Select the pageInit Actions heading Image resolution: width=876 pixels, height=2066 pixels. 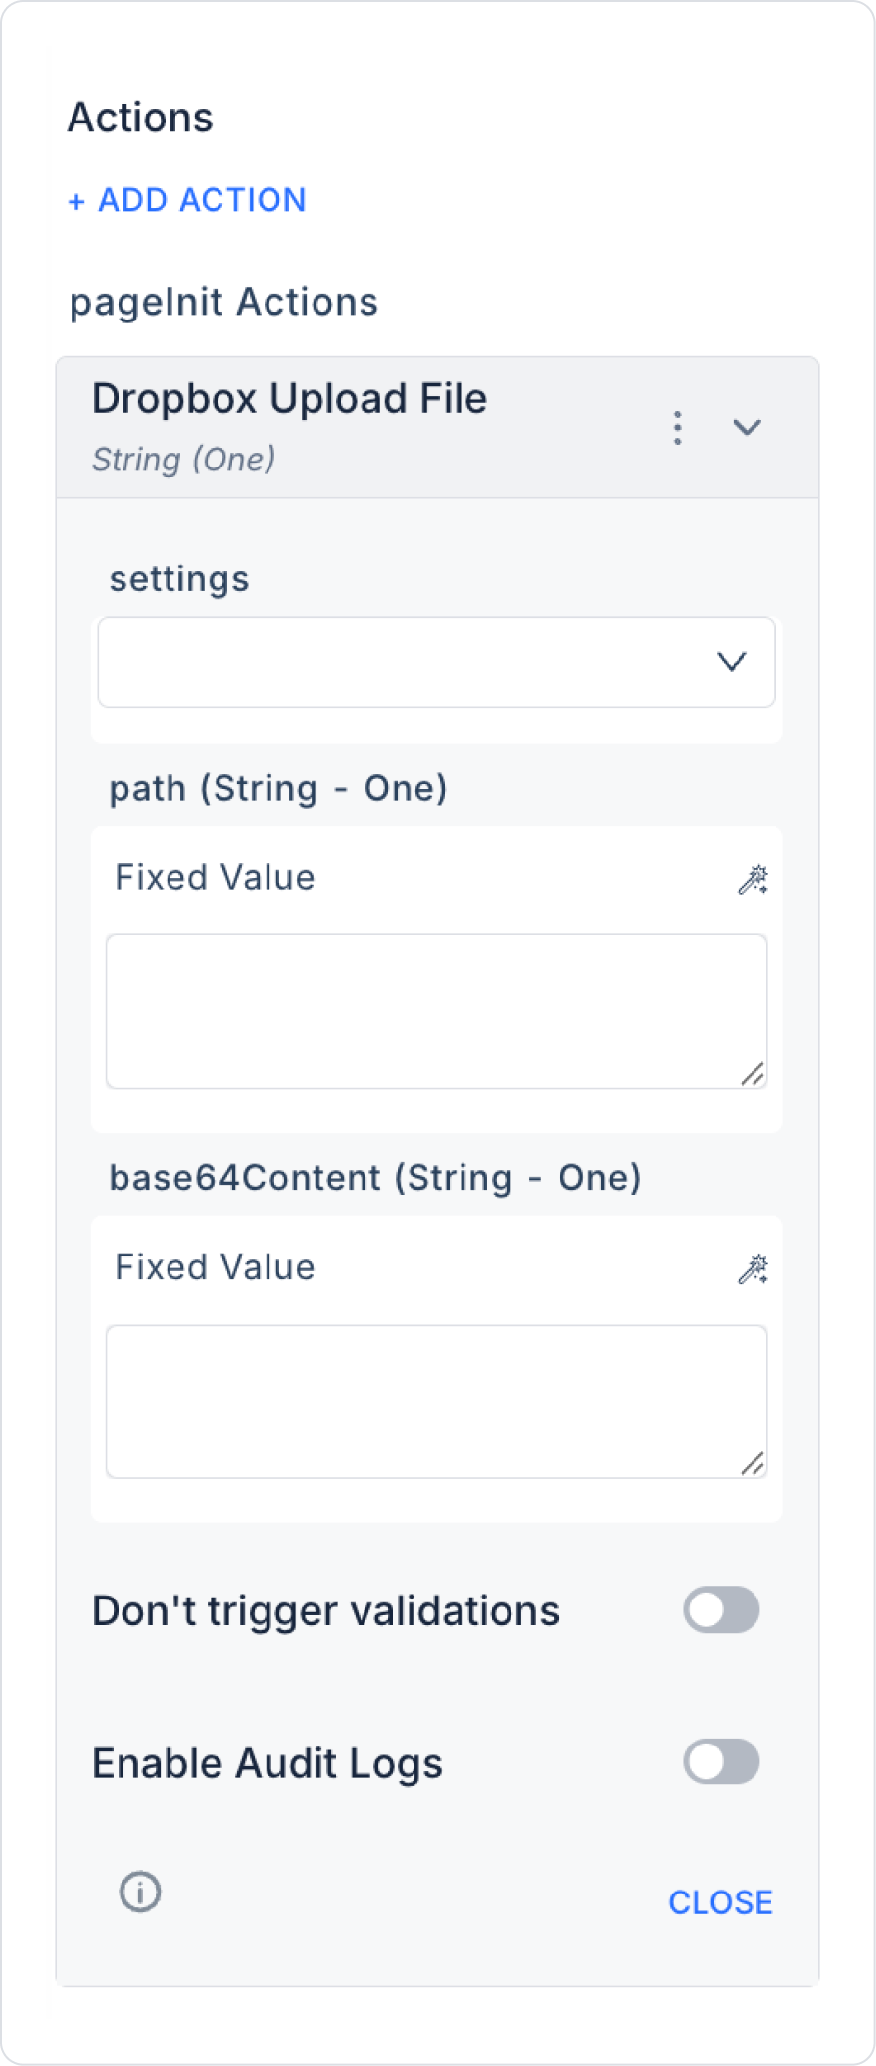pos(223,302)
